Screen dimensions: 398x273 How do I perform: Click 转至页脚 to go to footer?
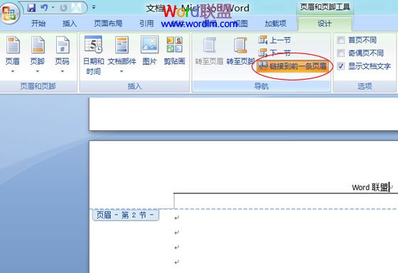pyautogui.click(x=240, y=50)
